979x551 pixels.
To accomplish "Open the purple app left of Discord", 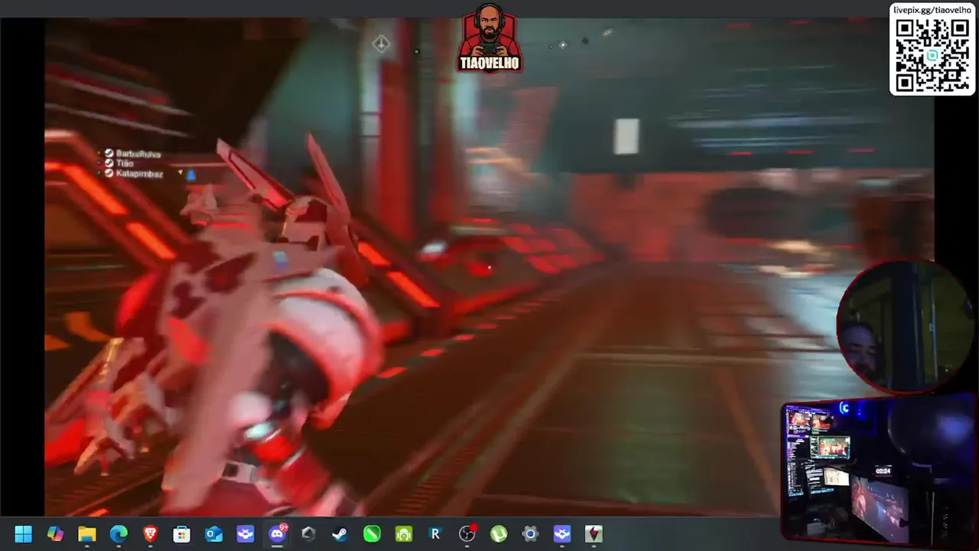I will [x=246, y=534].
